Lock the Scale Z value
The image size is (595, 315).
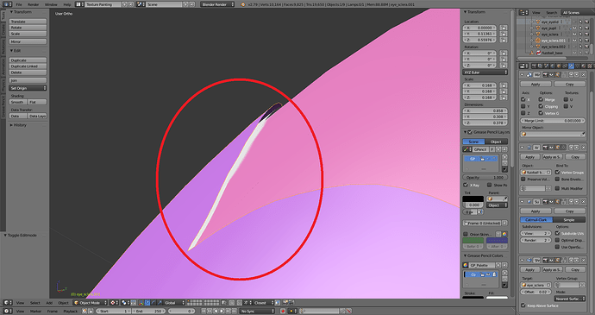504,98
